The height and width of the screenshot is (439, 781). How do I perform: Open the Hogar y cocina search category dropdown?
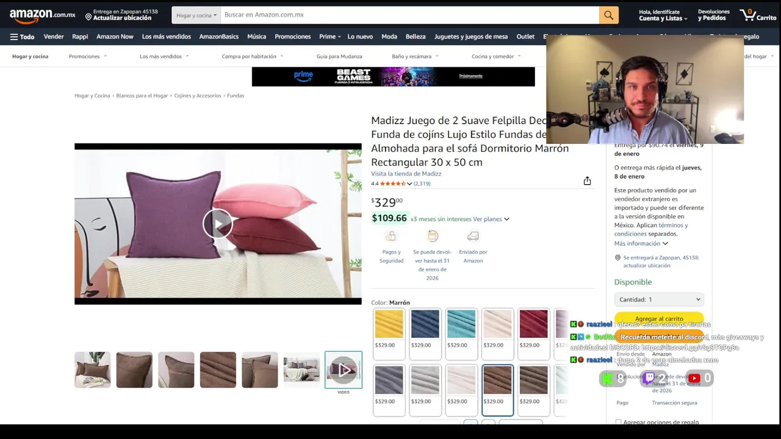196,15
